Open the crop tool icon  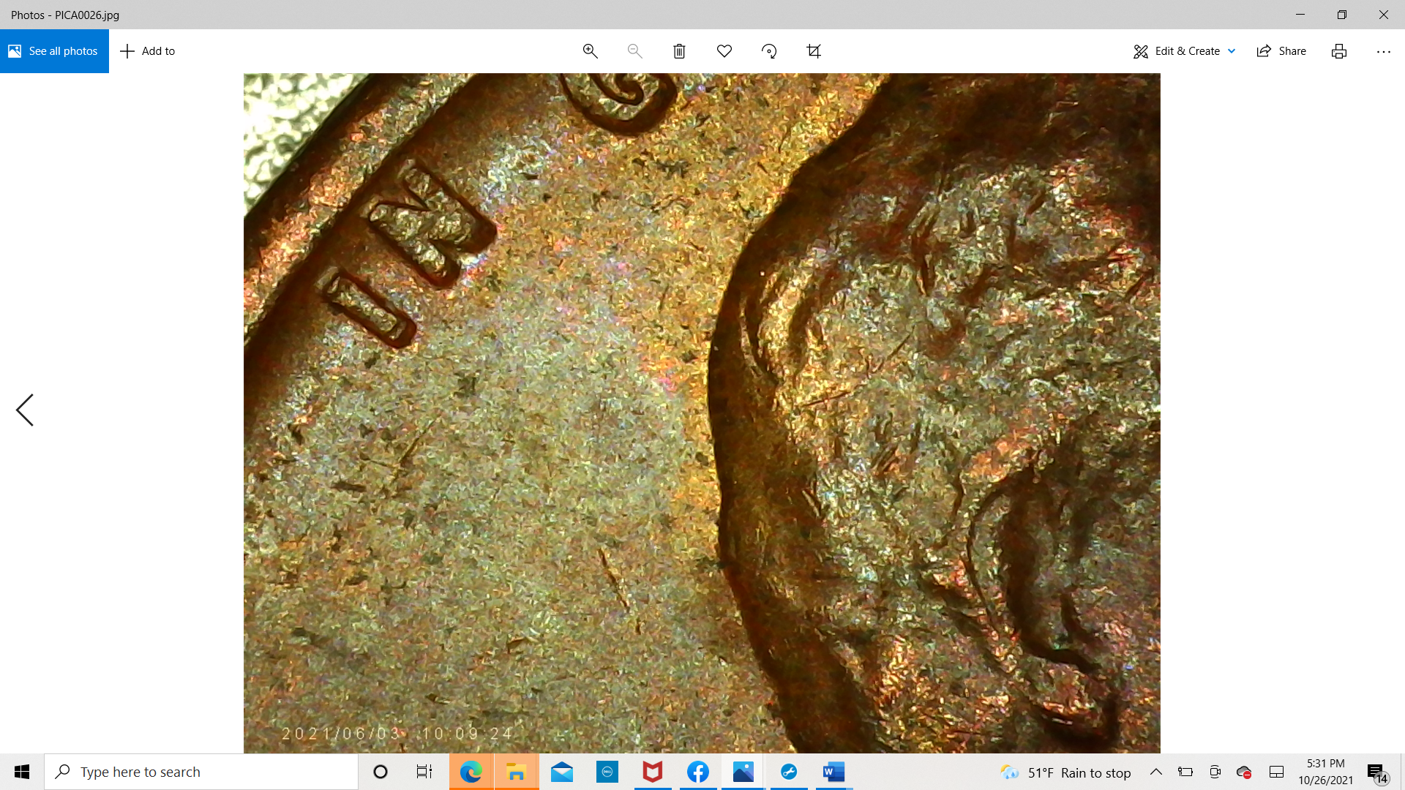814,51
